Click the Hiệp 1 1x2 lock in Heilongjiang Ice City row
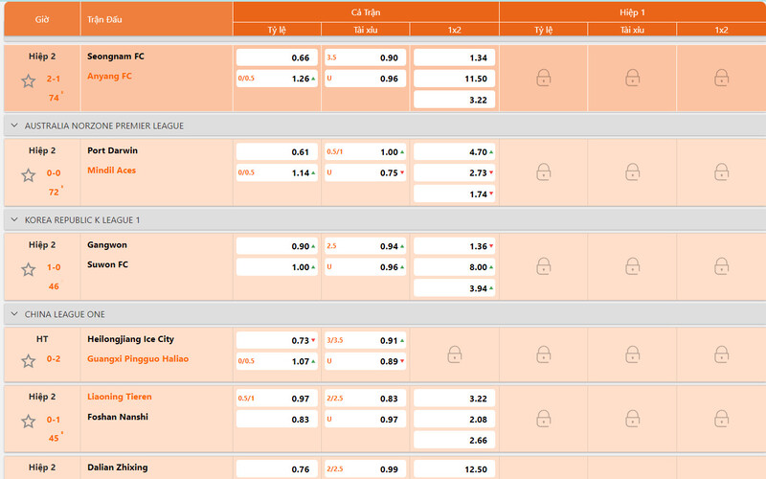The height and width of the screenshot is (479, 766). click(721, 354)
